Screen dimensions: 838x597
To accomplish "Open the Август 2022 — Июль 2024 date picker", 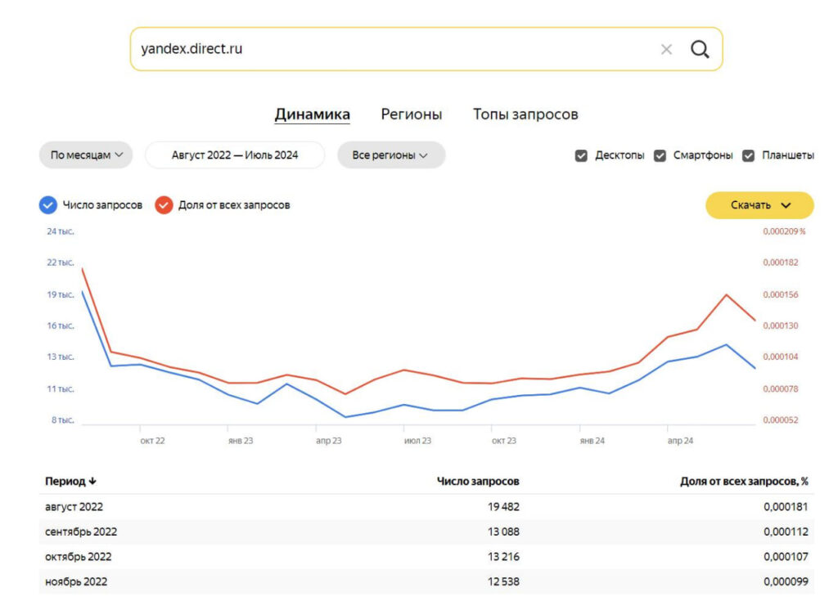I will 234,154.
